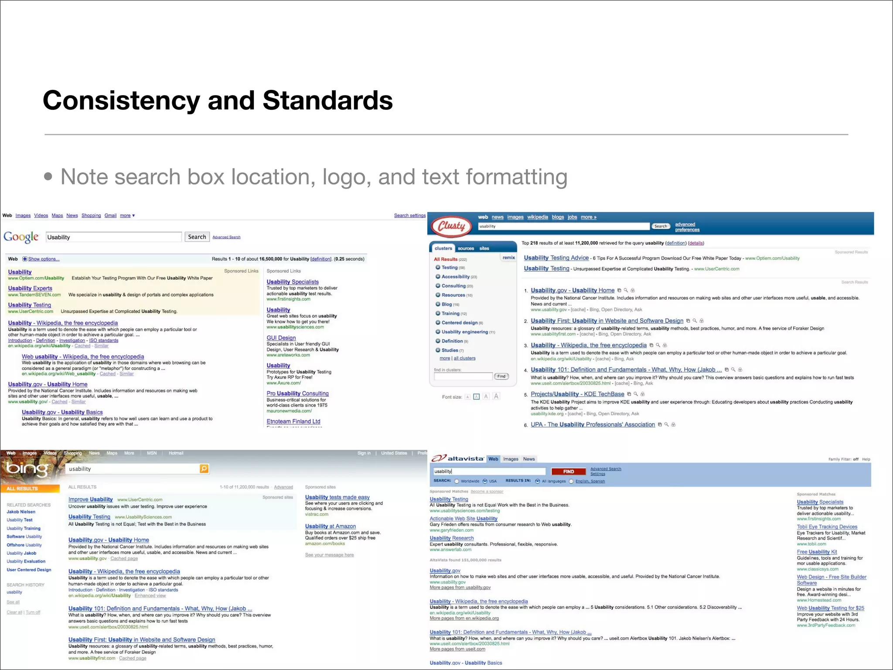Click the Bing search input field
This screenshot has width=893, height=670.
tap(133, 469)
